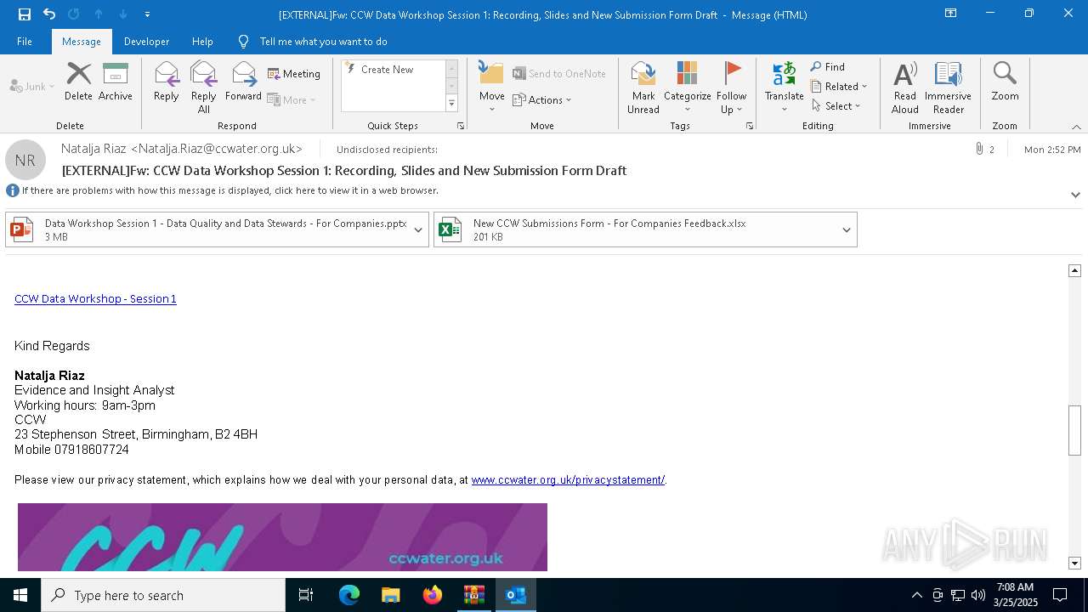Click the Tell me what you want to do box
The width and height of the screenshot is (1088, 612).
[323, 42]
